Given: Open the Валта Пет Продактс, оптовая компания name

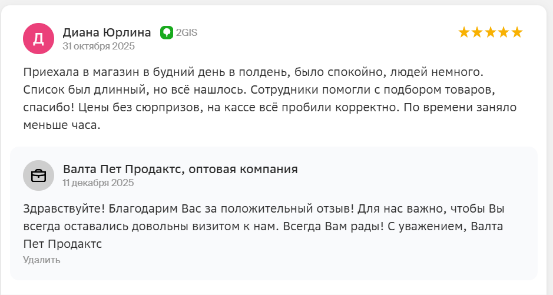Looking at the screenshot, I should (x=180, y=170).
